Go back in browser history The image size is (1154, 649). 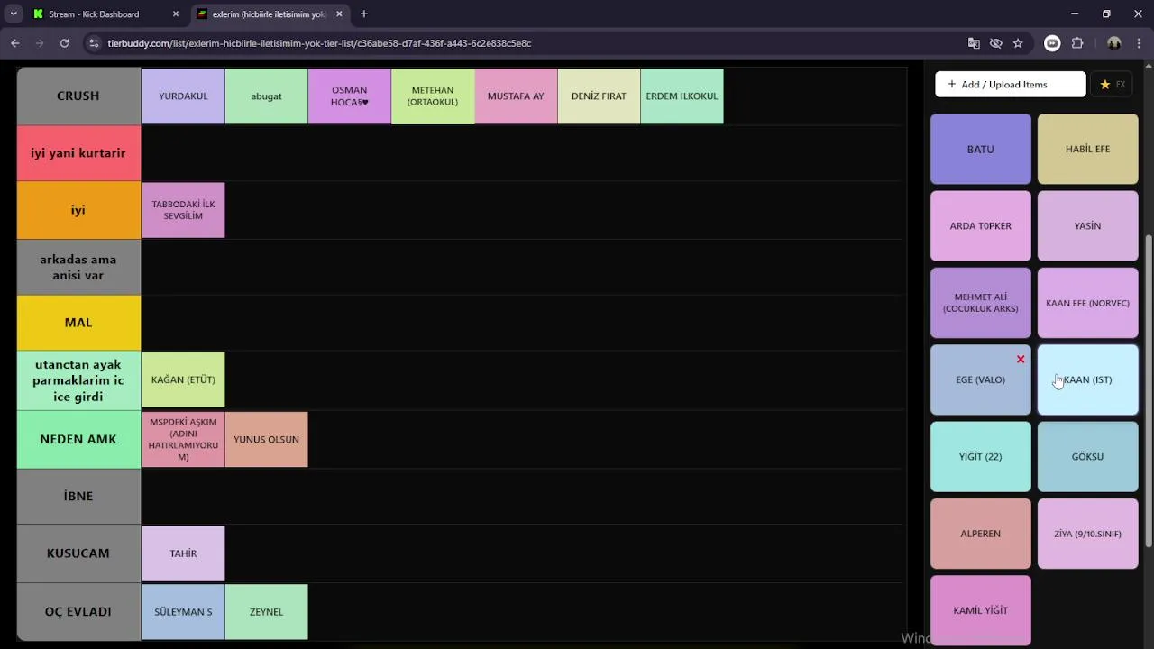pos(15,43)
